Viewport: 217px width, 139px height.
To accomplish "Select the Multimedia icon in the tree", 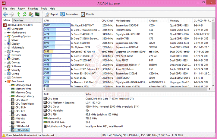I will [x=9, y=47].
